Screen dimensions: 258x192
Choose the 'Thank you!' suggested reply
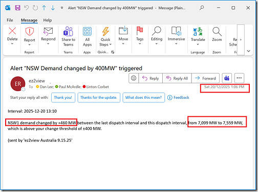point(63,97)
